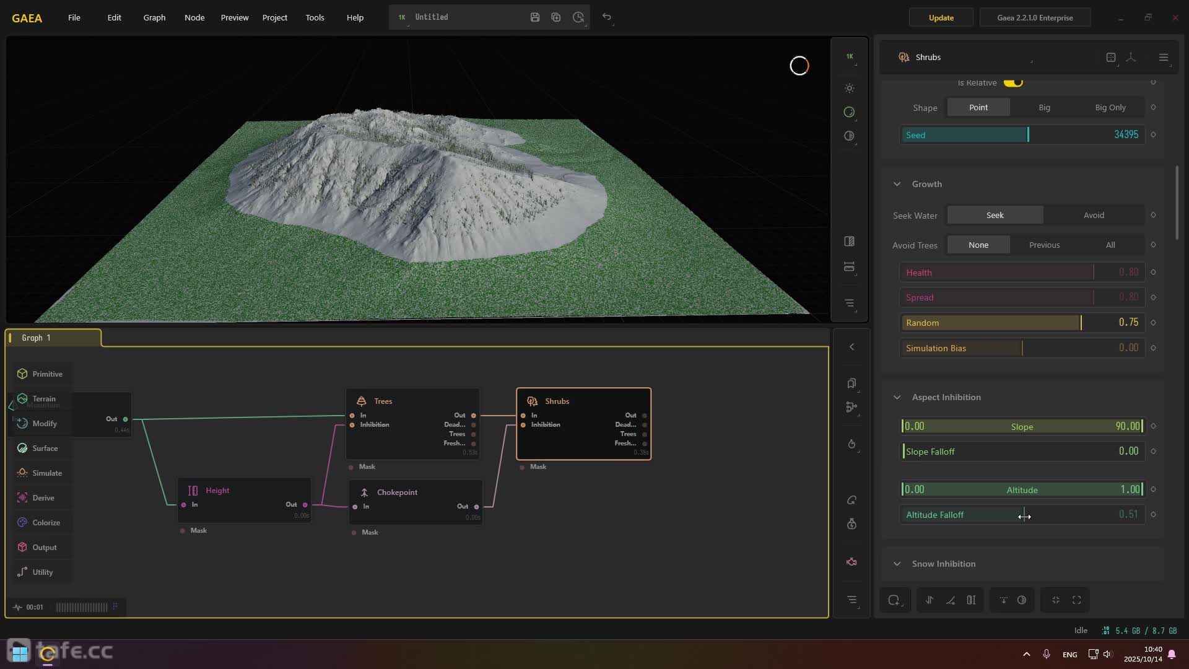The height and width of the screenshot is (669, 1189).
Task: Select the Big Only shape option
Action: (1110, 108)
